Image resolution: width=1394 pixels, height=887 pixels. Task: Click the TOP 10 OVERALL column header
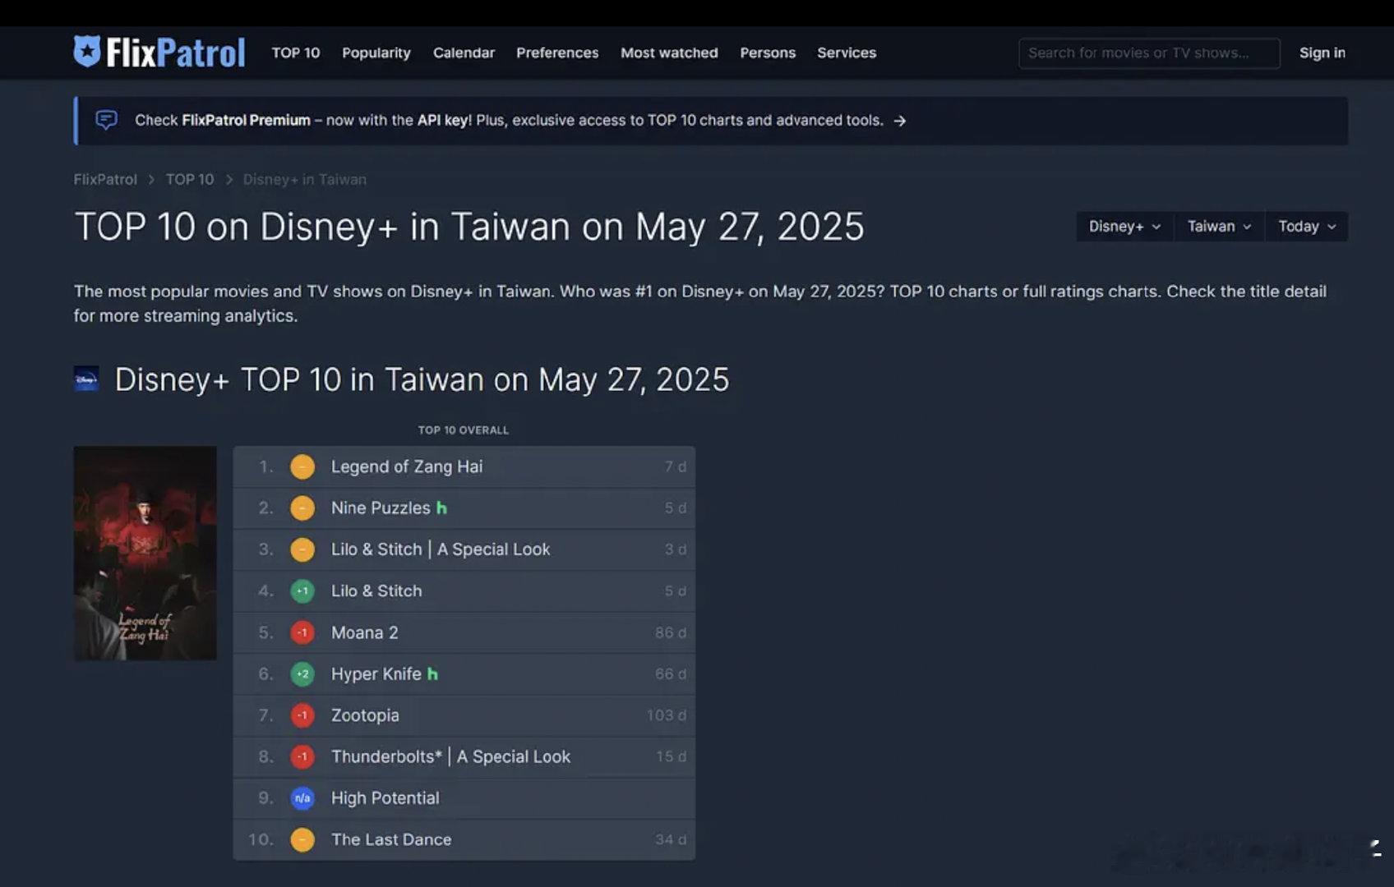tap(464, 430)
